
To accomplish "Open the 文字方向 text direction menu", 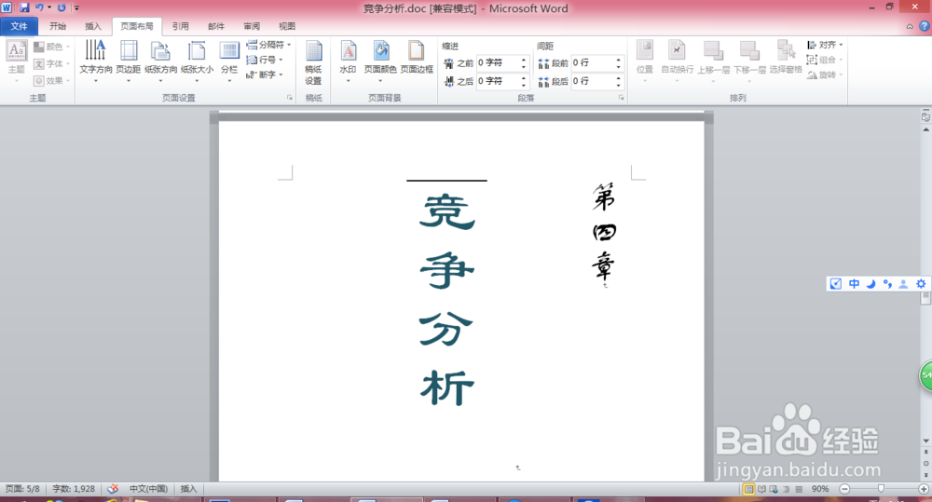I will click(x=96, y=61).
